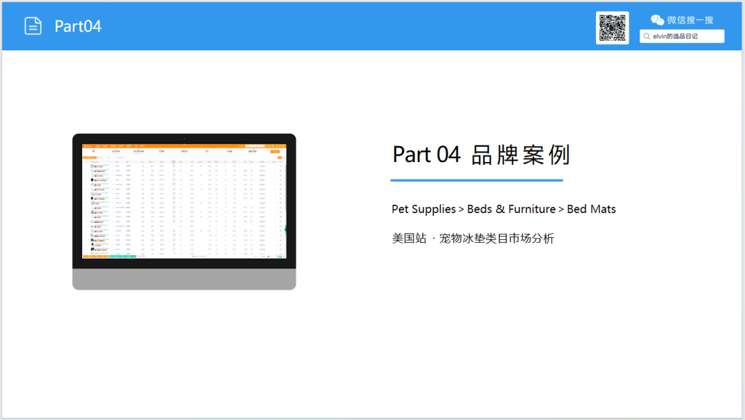Screen dimensions: 745x420
Task: Click the QR code in the header
Action: click(x=612, y=28)
